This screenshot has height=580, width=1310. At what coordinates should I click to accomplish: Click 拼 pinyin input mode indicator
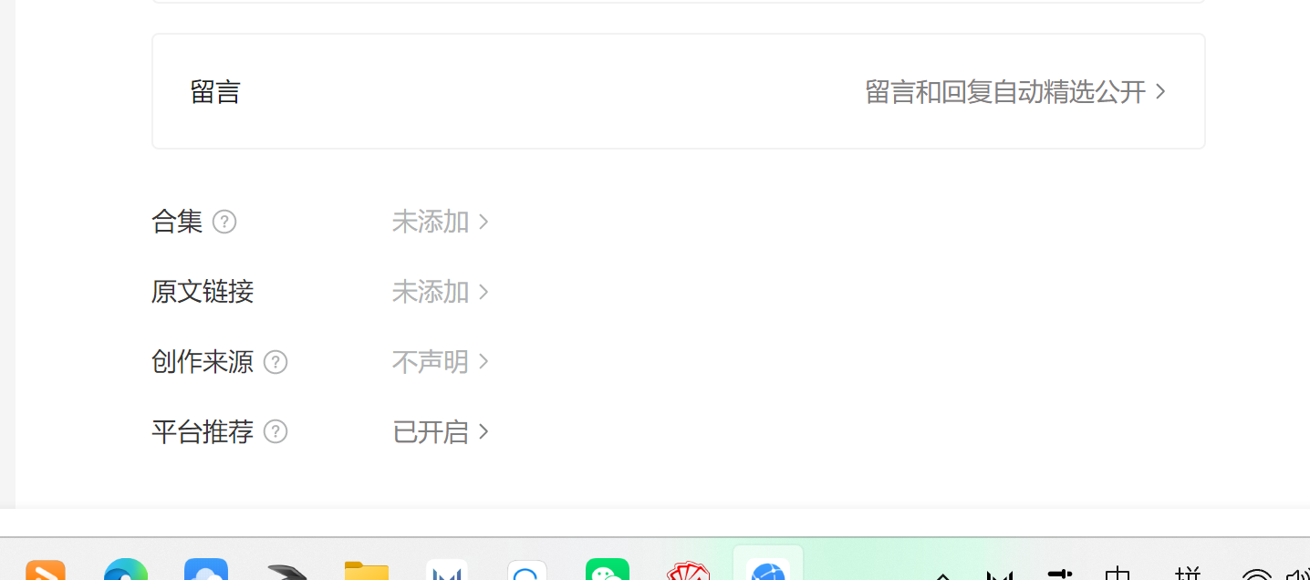point(1188,573)
